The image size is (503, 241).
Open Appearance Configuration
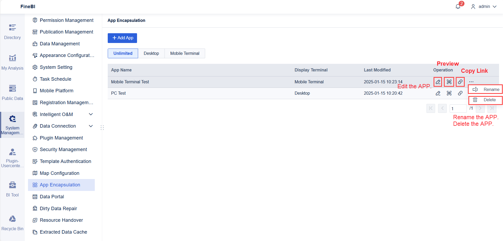(x=63, y=55)
